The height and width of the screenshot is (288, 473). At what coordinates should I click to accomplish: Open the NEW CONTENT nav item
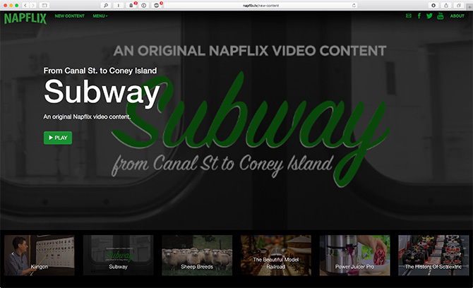(69, 16)
